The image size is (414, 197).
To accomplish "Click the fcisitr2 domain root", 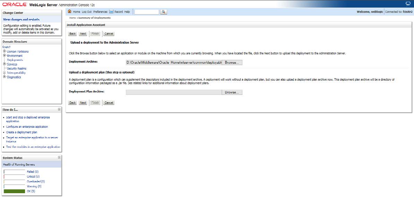I will (6, 47).
